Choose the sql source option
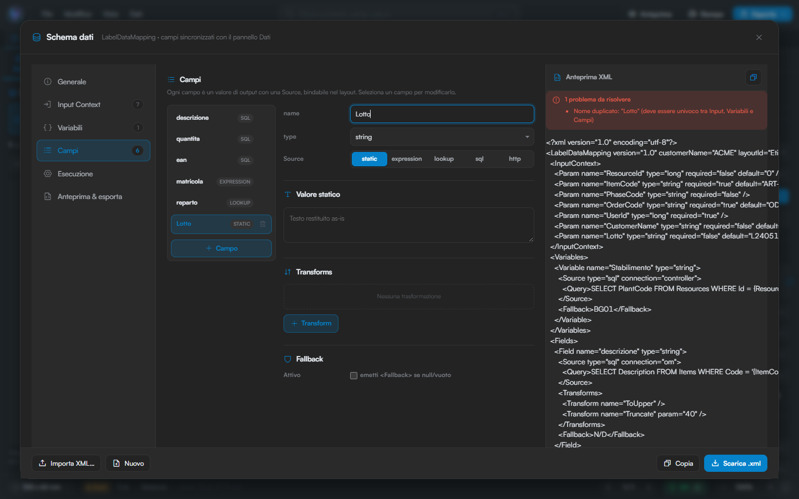 coord(479,159)
